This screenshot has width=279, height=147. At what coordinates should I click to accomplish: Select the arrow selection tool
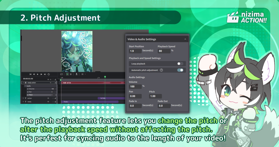pyautogui.click(x=67, y=74)
